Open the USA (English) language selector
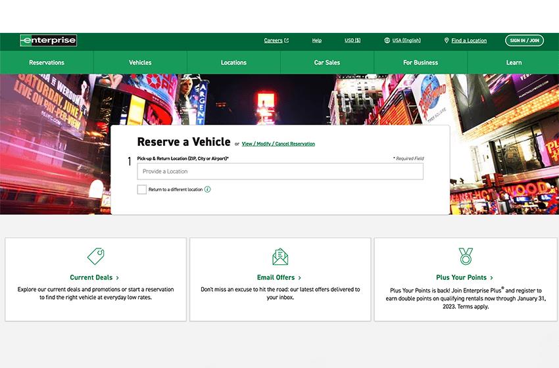Screen dimensions: 559x368 pyautogui.click(x=406, y=41)
